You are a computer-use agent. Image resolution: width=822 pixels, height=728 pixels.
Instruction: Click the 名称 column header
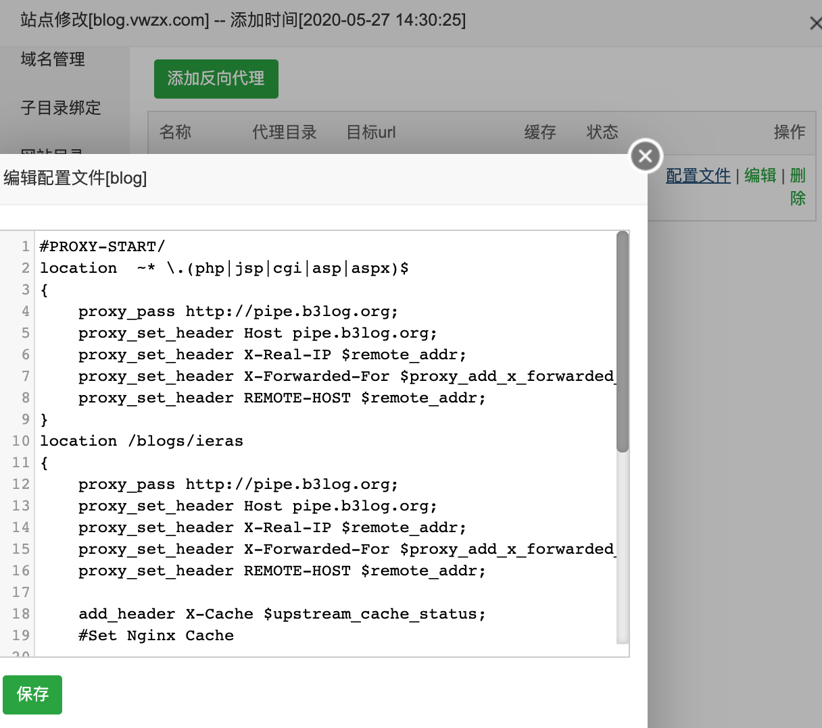(x=175, y=132)
